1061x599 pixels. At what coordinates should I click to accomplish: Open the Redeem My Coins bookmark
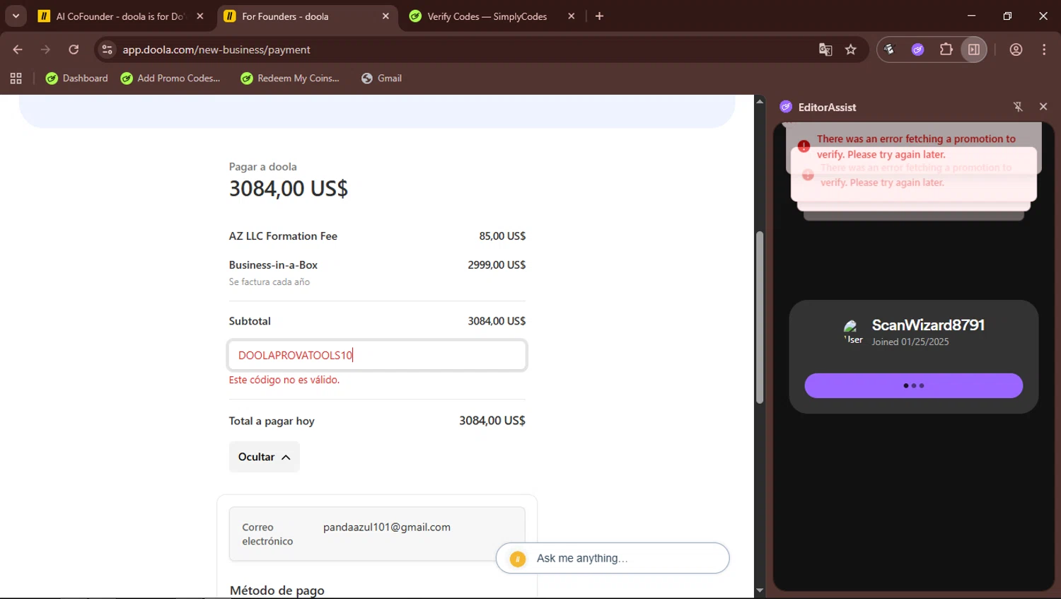(290, 78)
